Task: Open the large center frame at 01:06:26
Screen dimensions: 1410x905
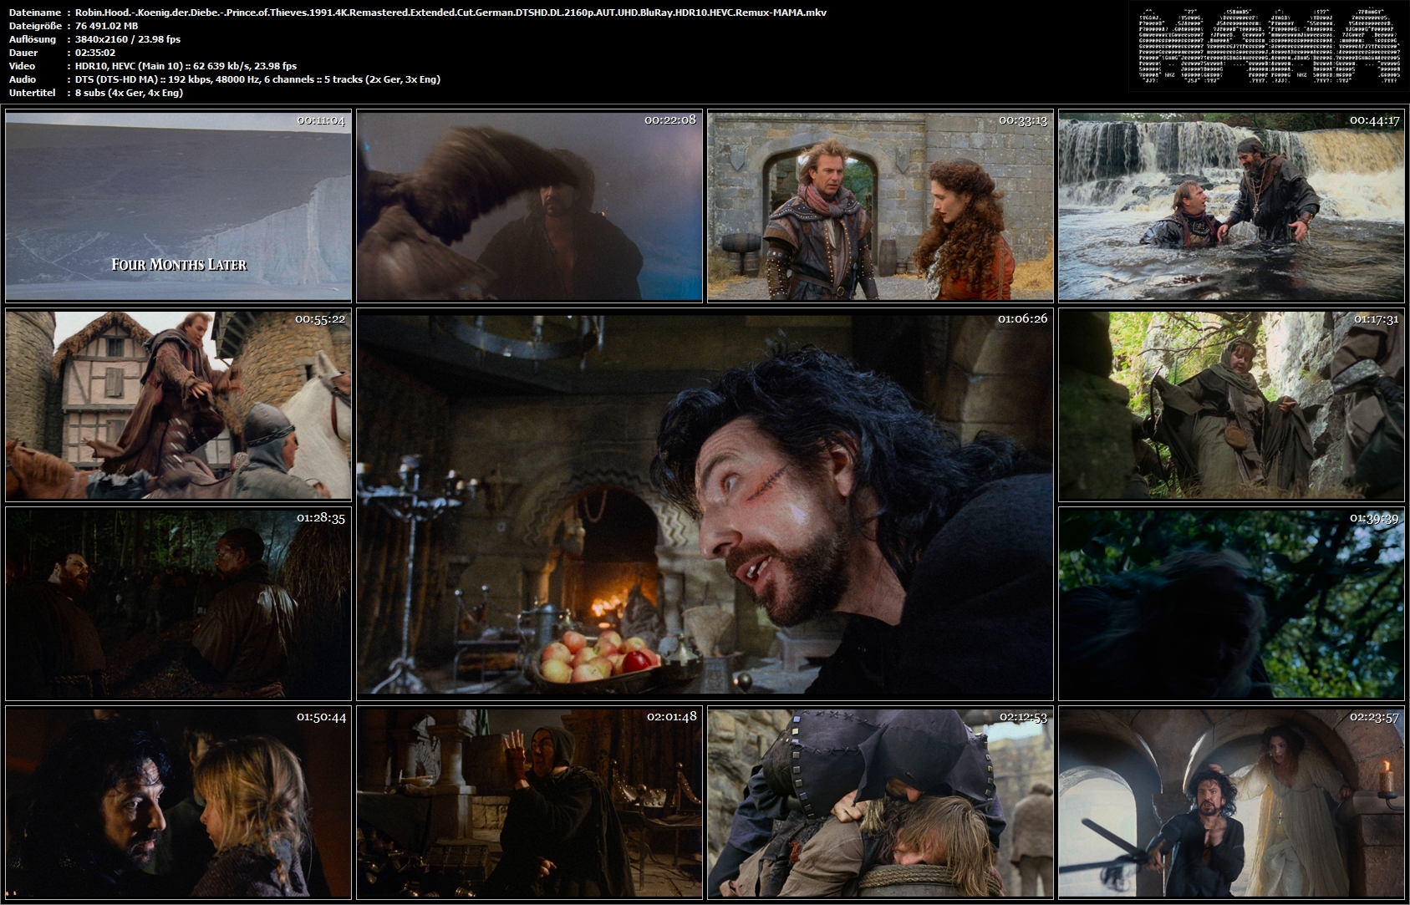Action: (705, 505)
